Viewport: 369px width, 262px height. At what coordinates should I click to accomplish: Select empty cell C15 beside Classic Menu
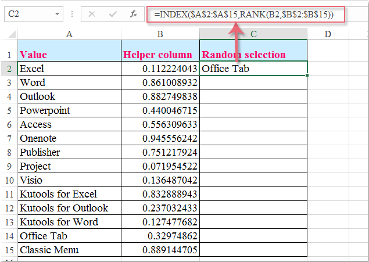(x=253, y=250)
